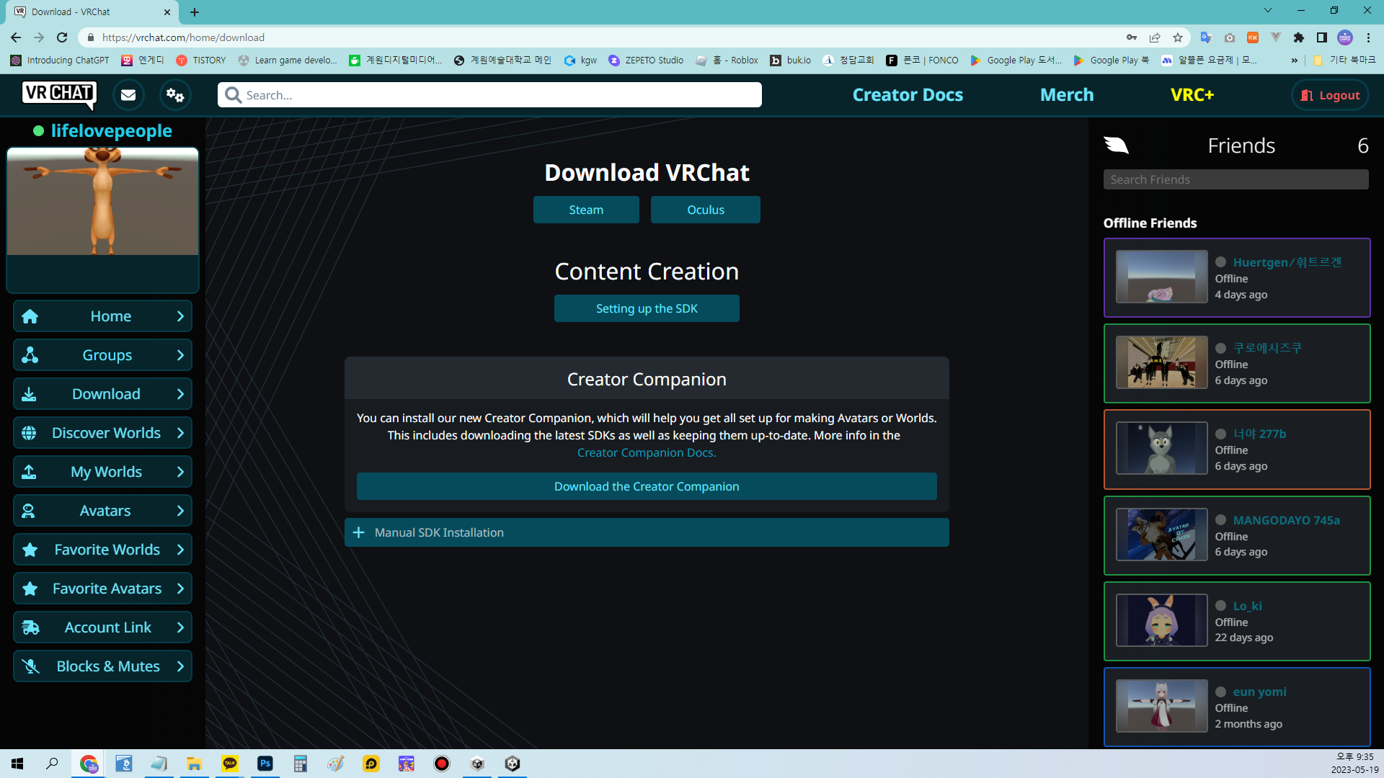The width and height of the screenshot is (1384, 778).
Task: Click the Account Link truck icon
Action: click(30, 627)
